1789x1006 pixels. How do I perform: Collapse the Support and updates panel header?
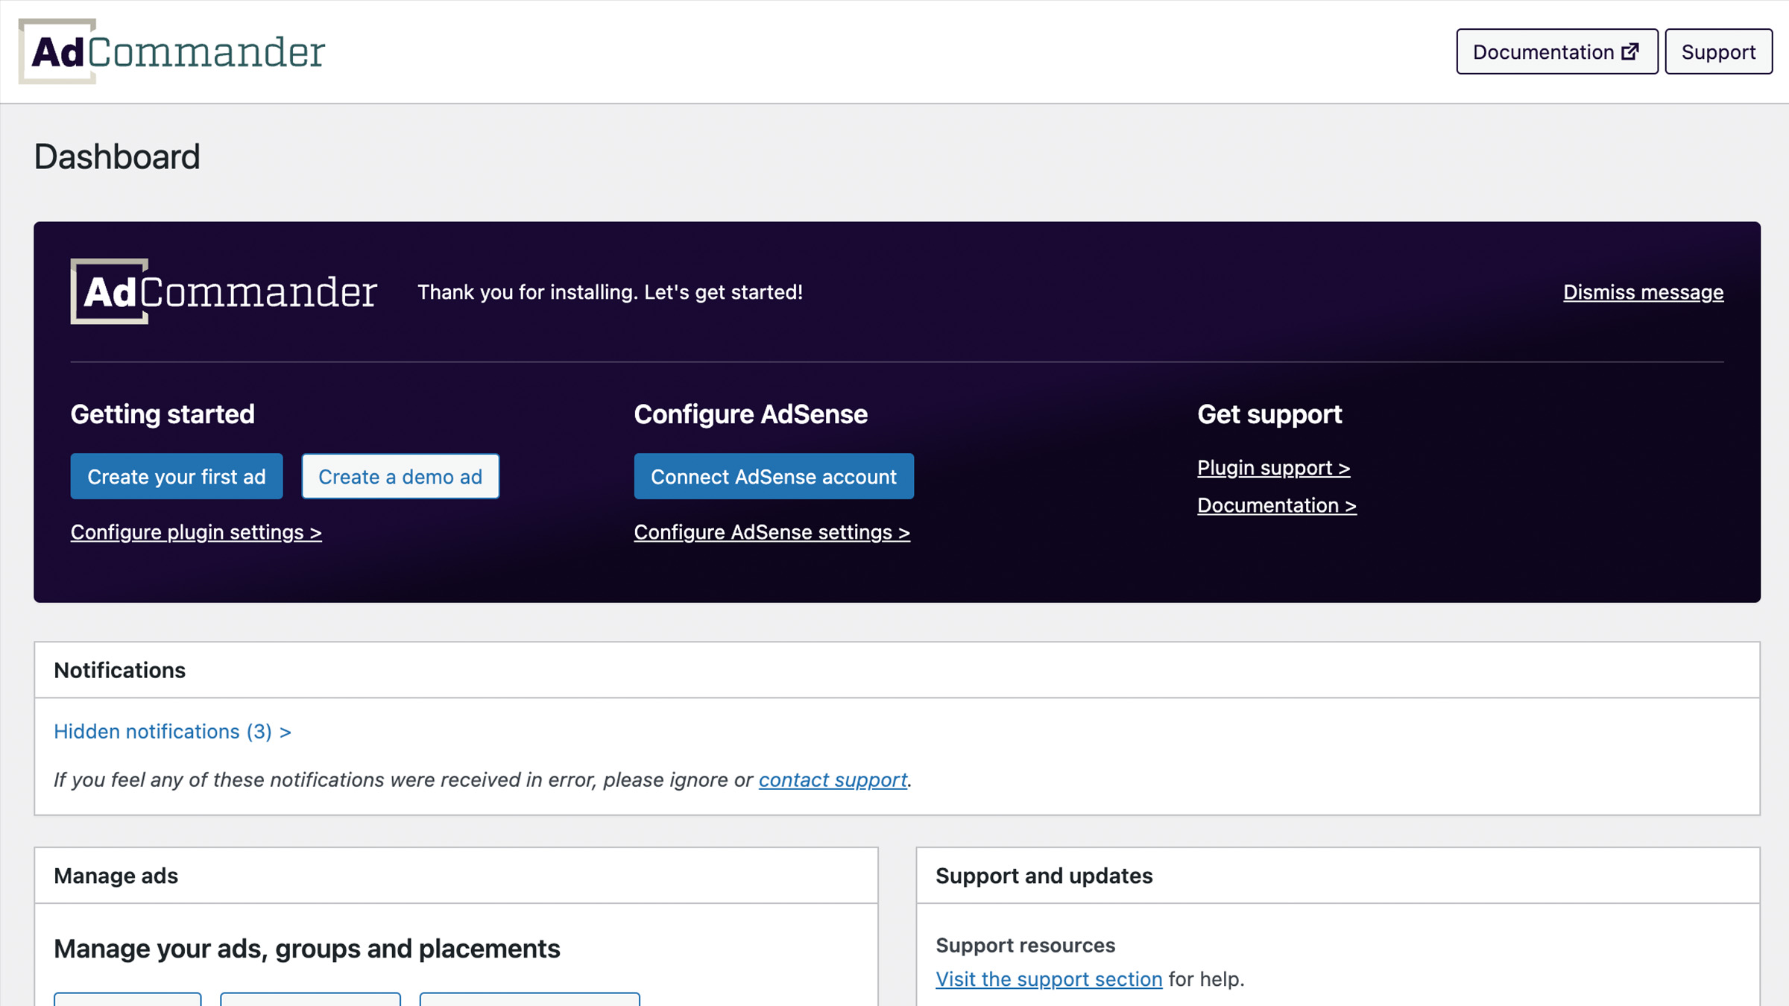pyautogui.click(x=1044, y=876)
